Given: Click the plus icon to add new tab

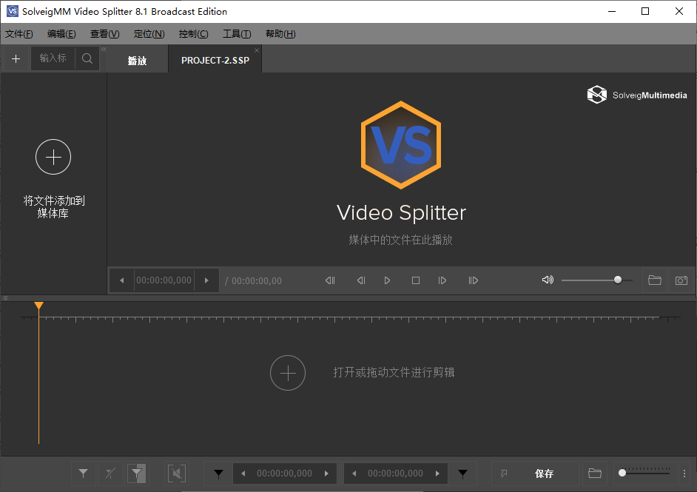Looking at the screenshot, I should coord(16,58).
